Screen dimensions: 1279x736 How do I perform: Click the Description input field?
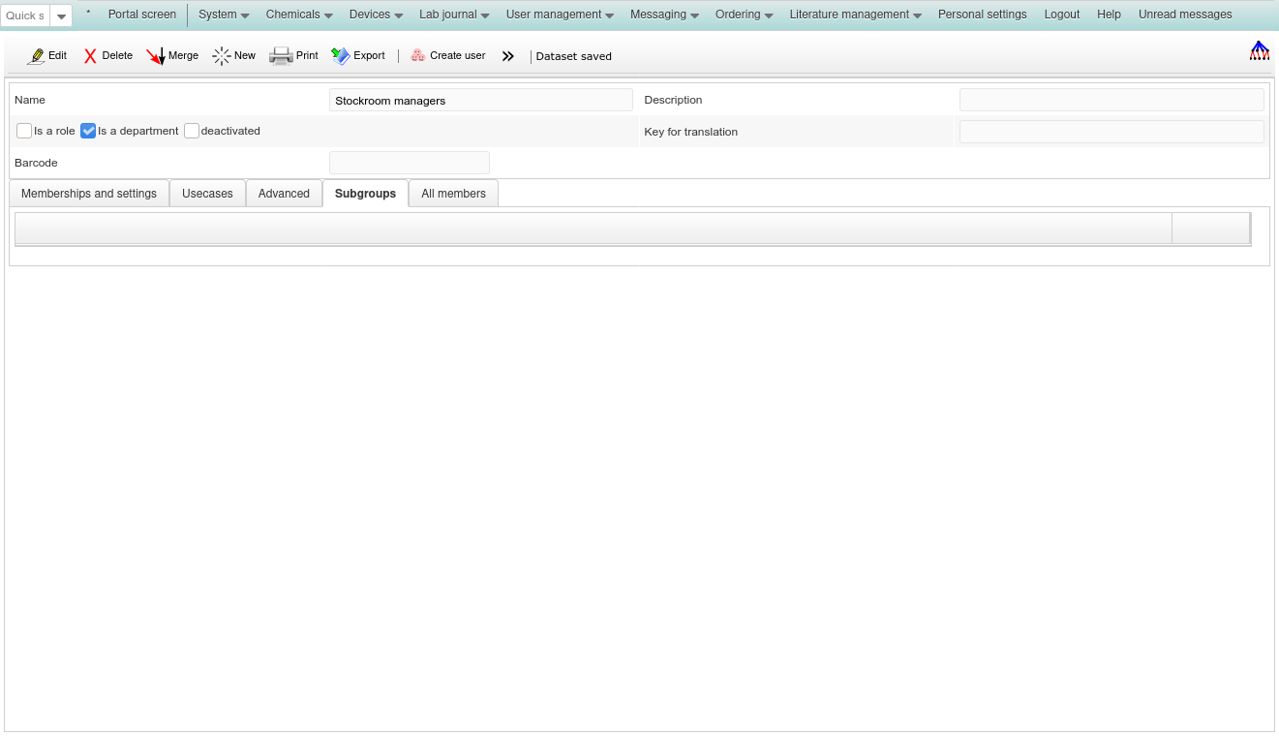pos(1112,100)
